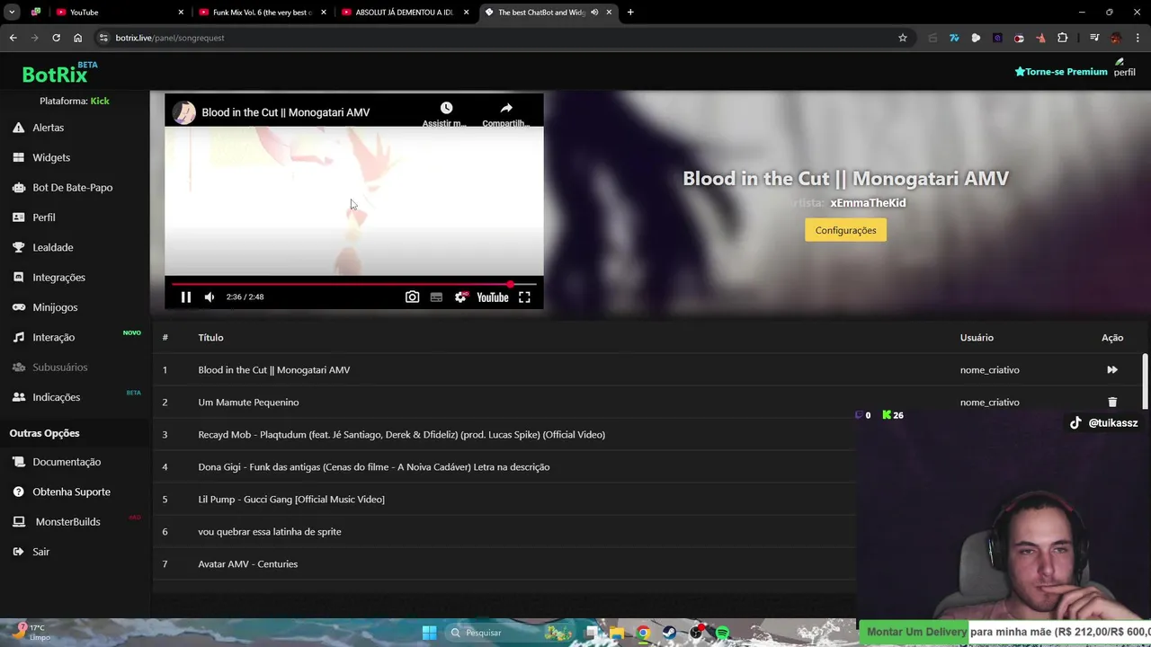The width and height of the screenshot is (1151, 647).
Task: Click Assistir mais tarde clock icon
Action: point(446,108)
